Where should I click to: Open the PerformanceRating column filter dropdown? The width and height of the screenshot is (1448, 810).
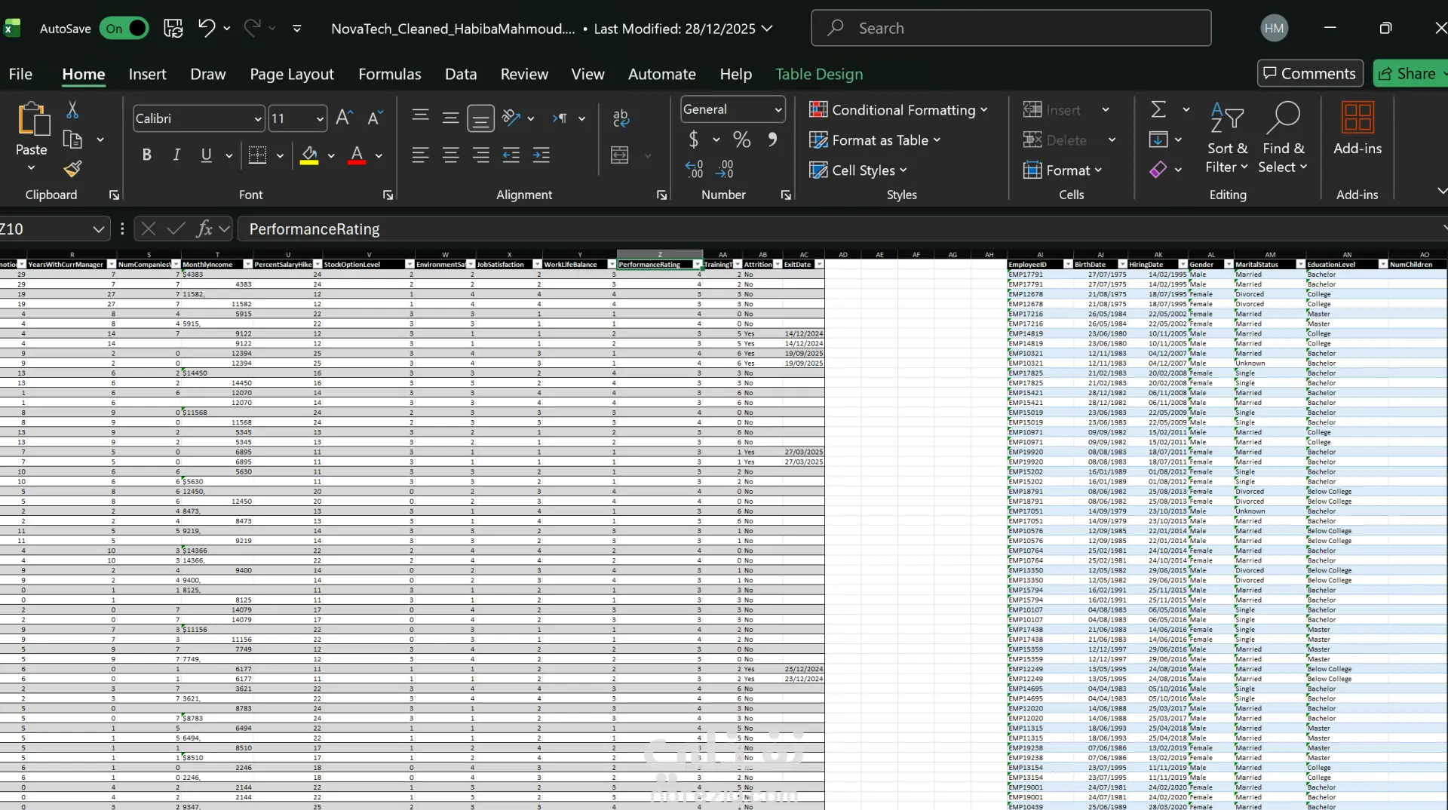[697, 265]
